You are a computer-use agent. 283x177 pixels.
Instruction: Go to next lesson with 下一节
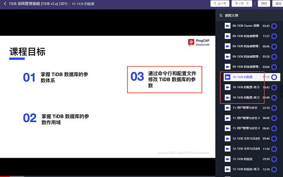point(242,3)
